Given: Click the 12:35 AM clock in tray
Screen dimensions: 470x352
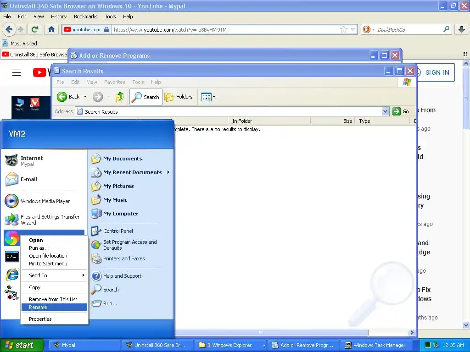Looking at the screenshot, I should point(453,346).
